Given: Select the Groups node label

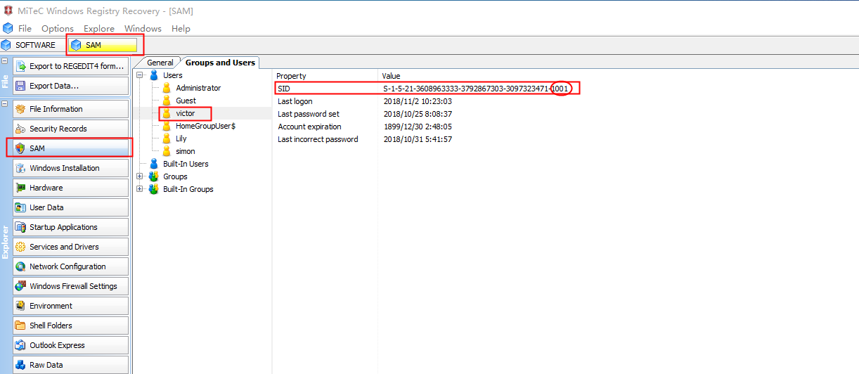Looking at the screenshot, I should tap(175, 176).
